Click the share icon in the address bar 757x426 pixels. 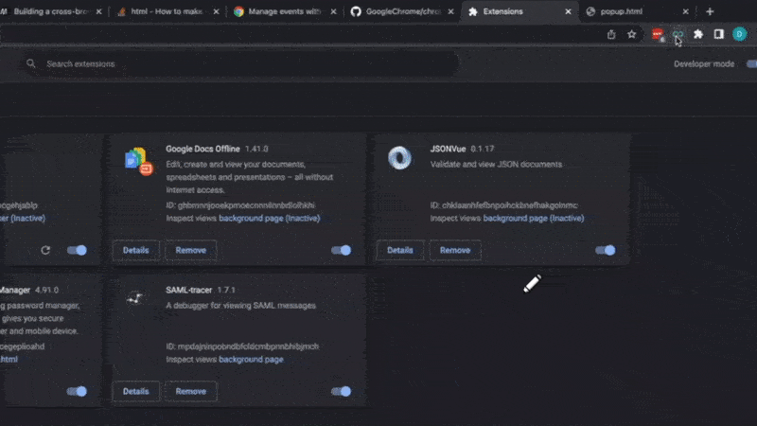(x=611, y=34)
